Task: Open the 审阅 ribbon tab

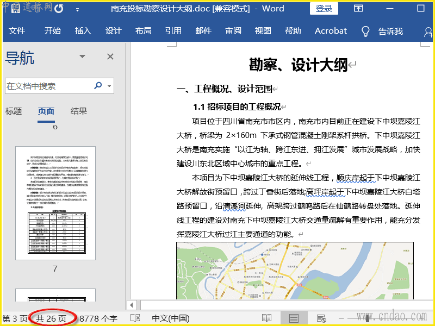Action: pyautogui.click(x=233, y=31)
